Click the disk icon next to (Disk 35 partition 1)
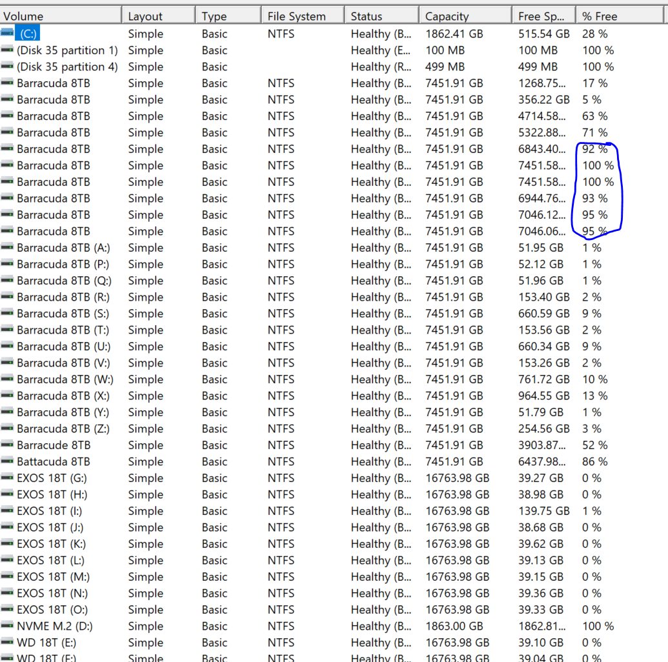The image size is (668, 662). click(x=8, y=50)
